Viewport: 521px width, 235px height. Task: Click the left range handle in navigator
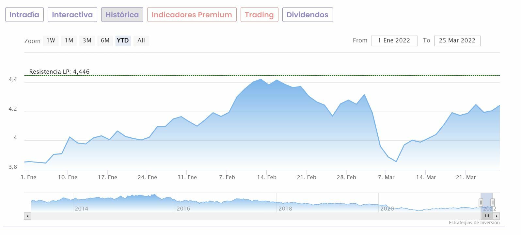tap(481, 202)
